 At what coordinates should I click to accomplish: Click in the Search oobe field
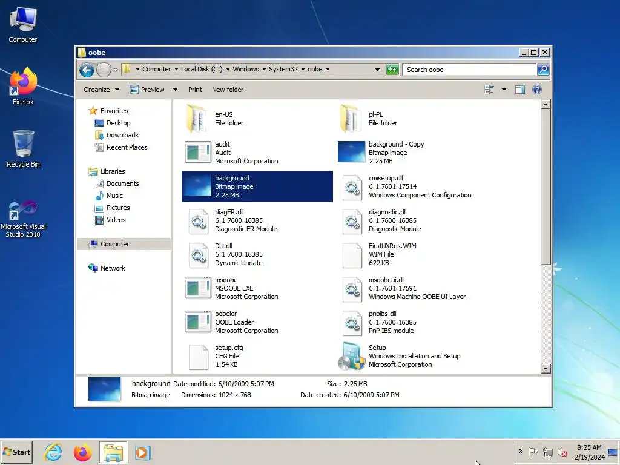point(469,70)
